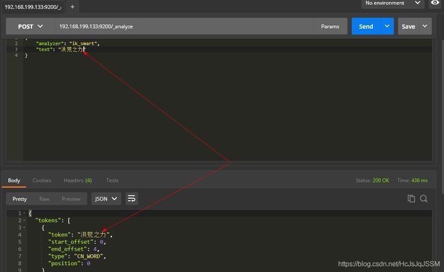
Task: Place cursor on the "text" line in request body
Action: (60, 49)
